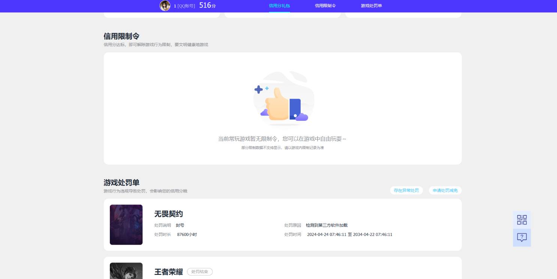Screen dimensions: 557x279
Task: Click the 存在异常处罚 button
Action: tap(406, 190)
